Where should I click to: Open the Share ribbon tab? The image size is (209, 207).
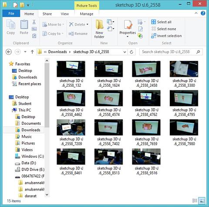pyautogui.click(x=47, y=14)
